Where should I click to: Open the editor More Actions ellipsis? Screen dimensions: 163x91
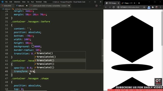pyautogui.click(x=100, y=6)
